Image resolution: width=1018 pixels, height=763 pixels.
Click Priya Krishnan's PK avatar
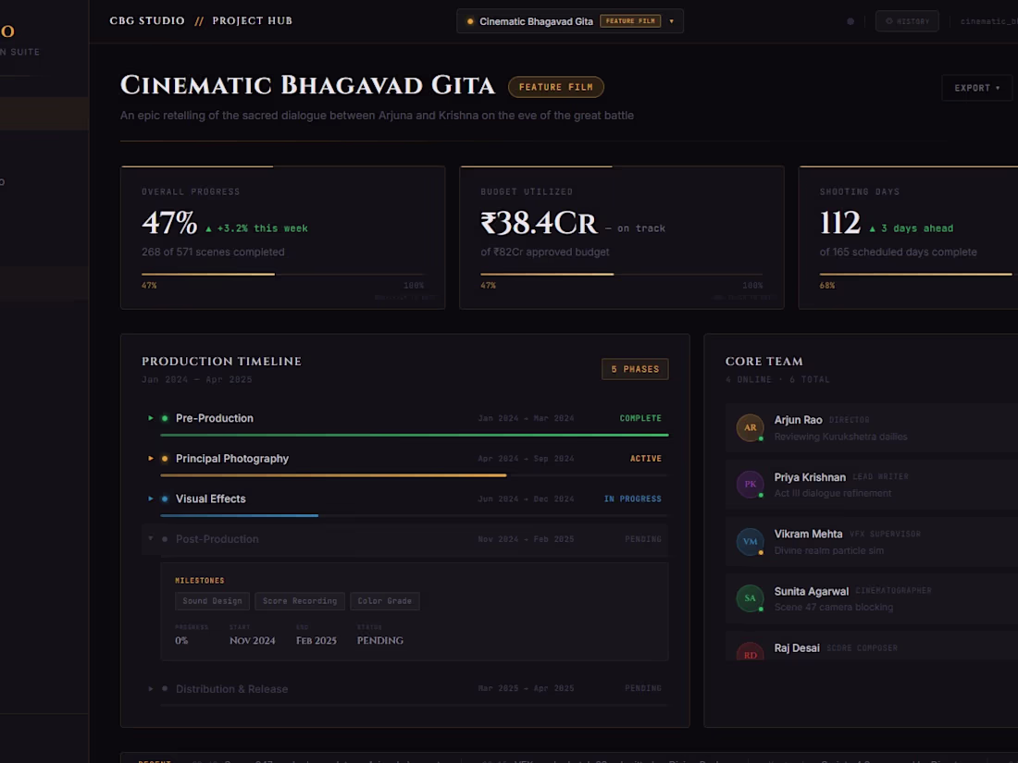pyautogui.click(x=750, y=484)
